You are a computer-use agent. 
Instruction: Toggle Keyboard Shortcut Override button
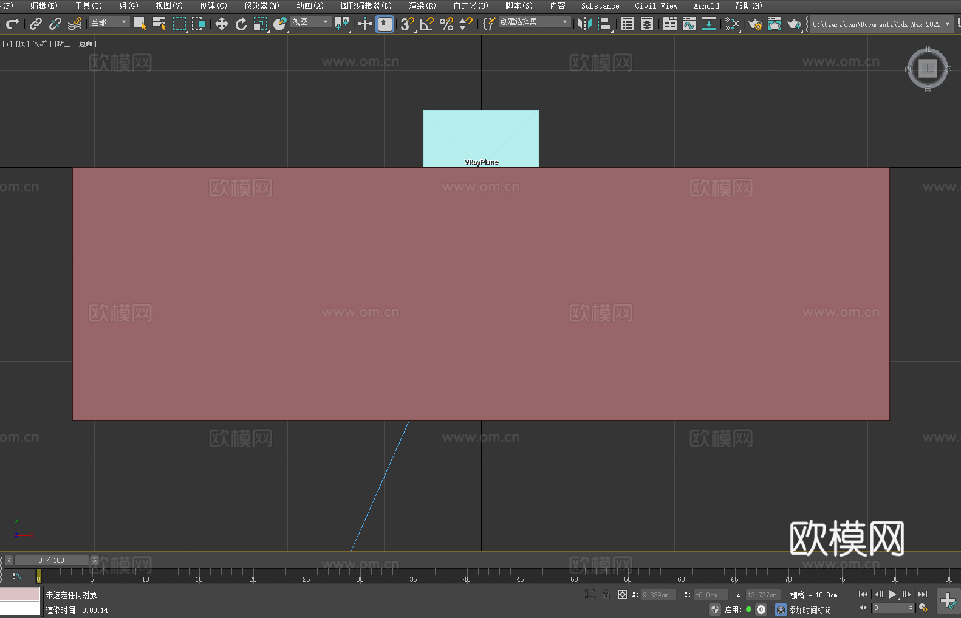tap(385, 24)
